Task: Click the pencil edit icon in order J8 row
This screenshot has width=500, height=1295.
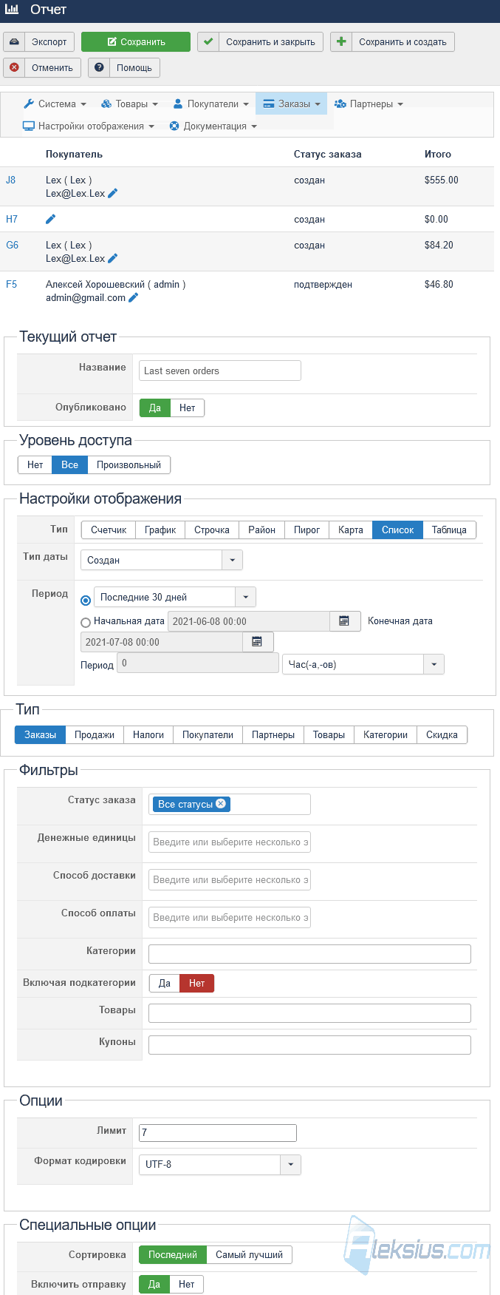Action: 113,193
